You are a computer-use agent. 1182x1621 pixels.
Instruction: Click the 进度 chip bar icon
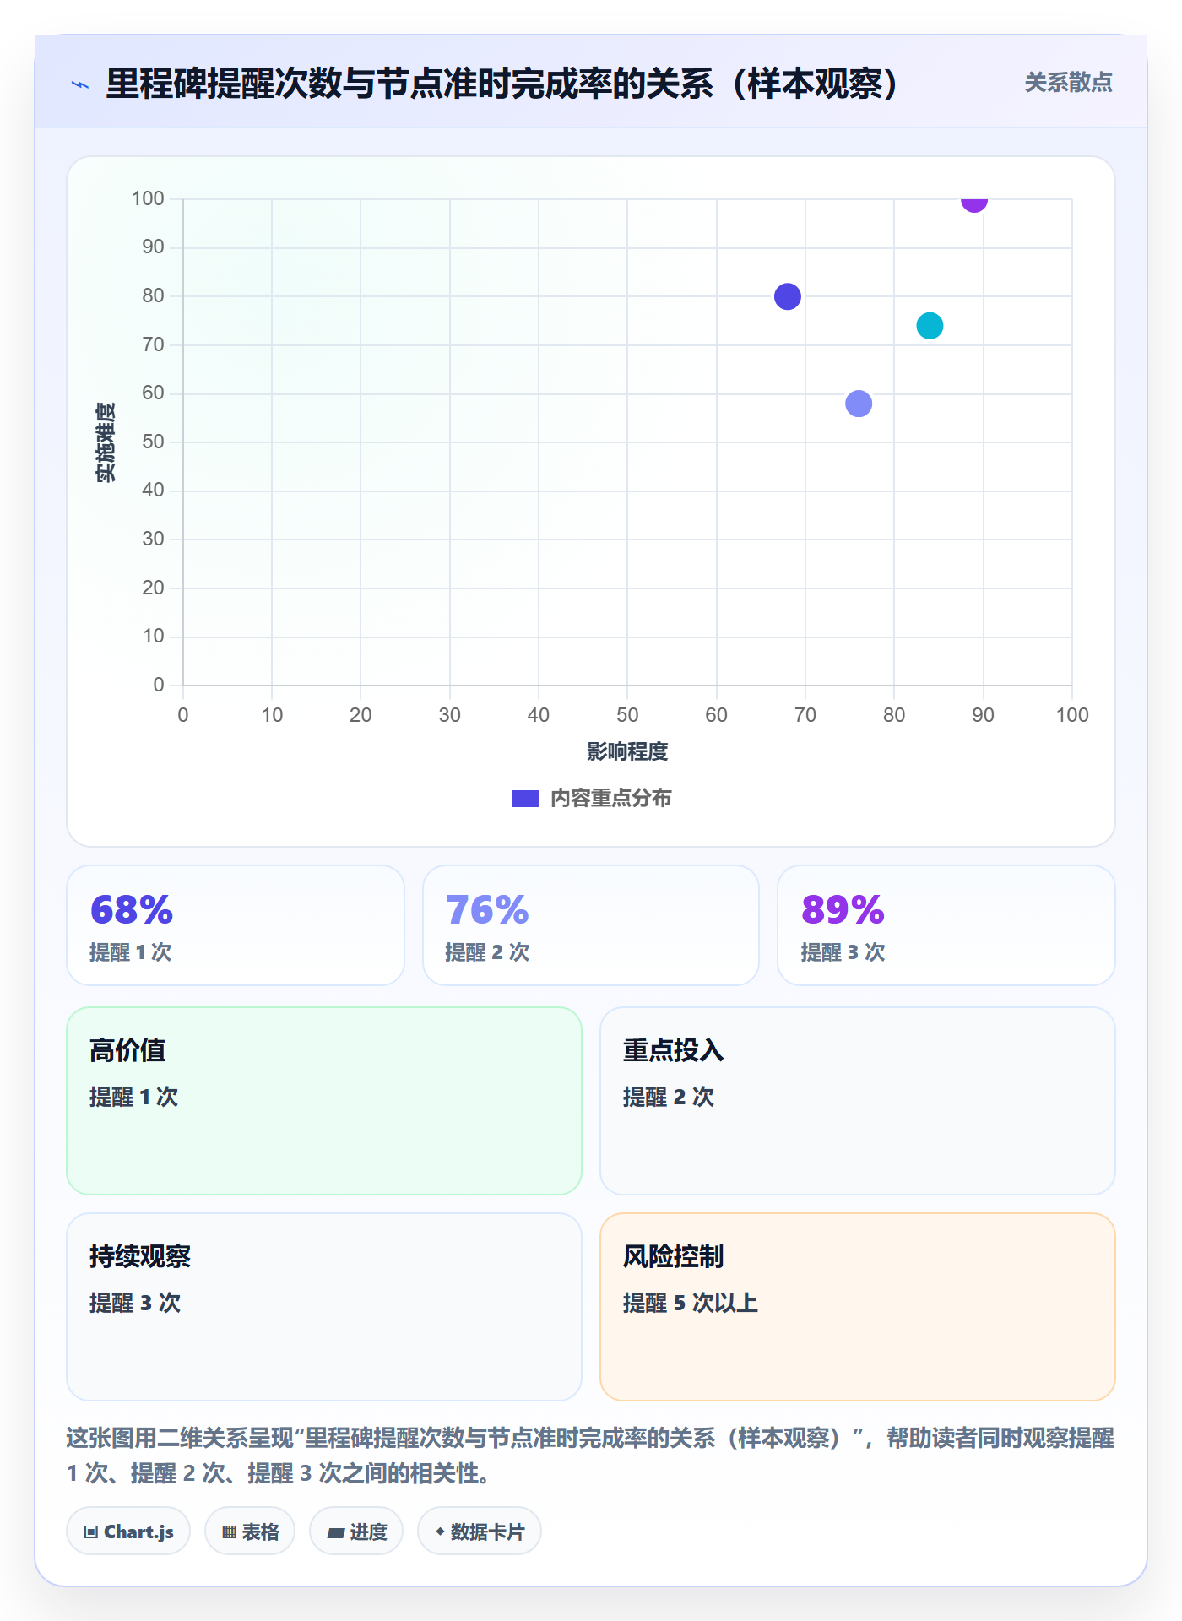click(x=336, y=1532)
